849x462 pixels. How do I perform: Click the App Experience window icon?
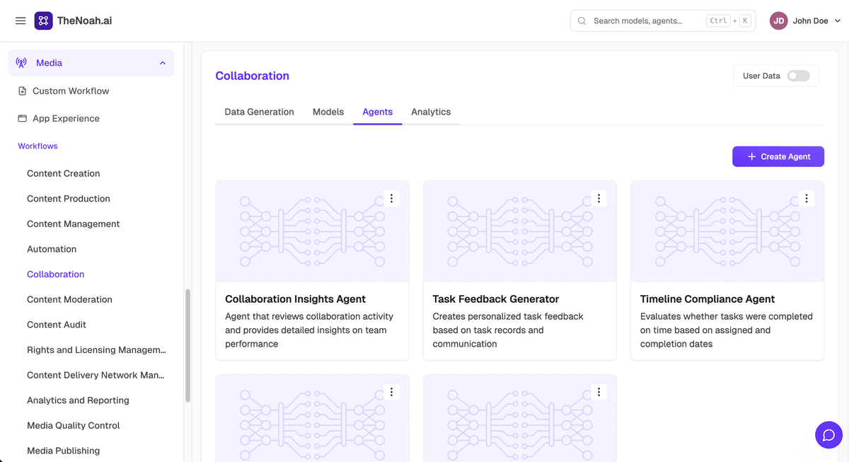tap(22, 118)
